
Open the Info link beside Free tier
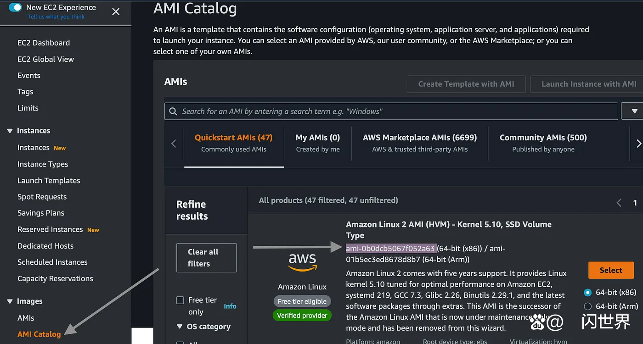point(230,306)
